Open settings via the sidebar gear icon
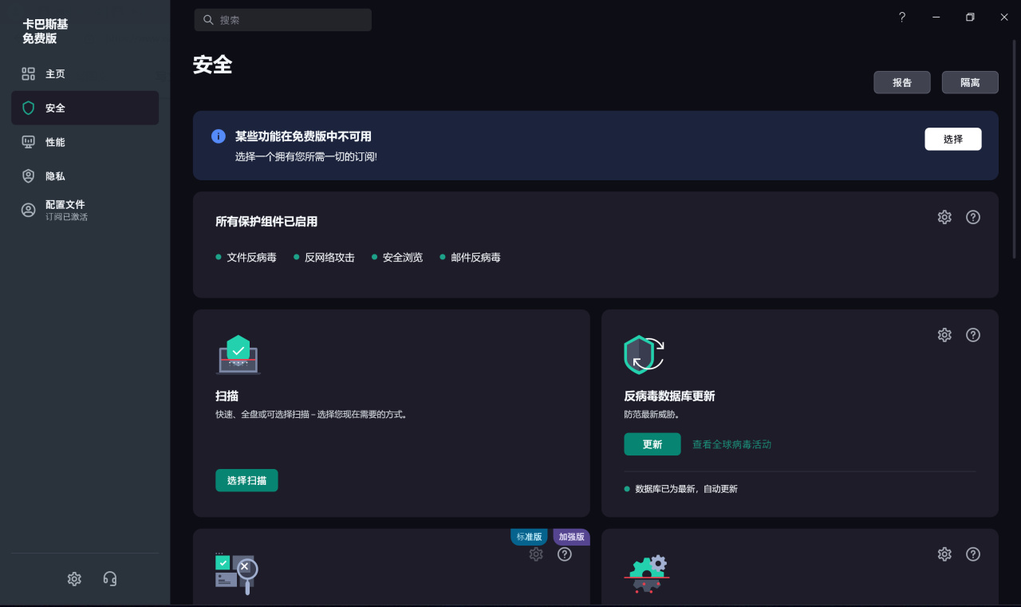This screenshot has height=607, width=1021. tap(74, 579)
